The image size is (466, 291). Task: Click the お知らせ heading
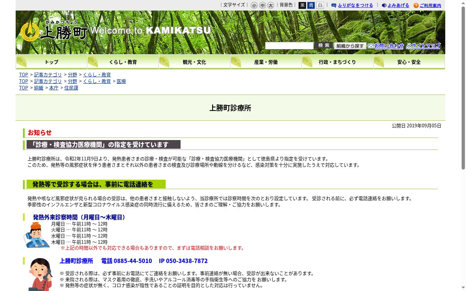(x=40, y=132)
